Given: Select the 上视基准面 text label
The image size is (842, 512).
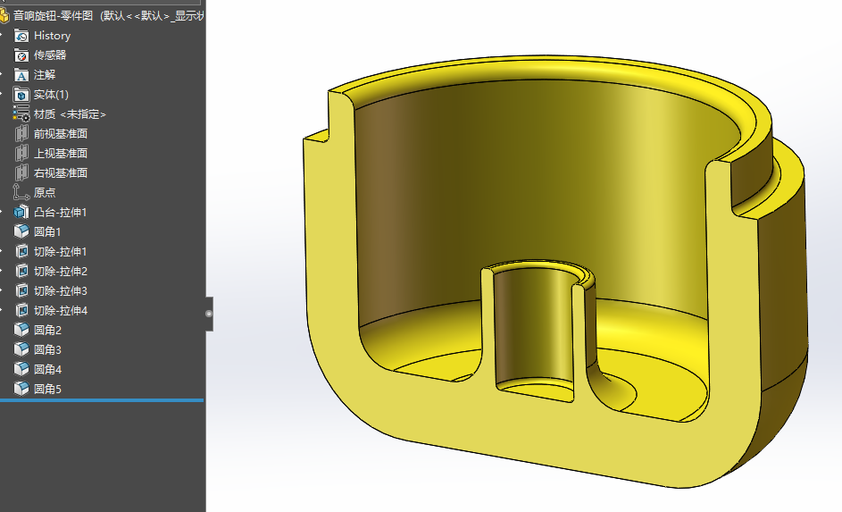Looking at the screenshot, I should (61, 153).
